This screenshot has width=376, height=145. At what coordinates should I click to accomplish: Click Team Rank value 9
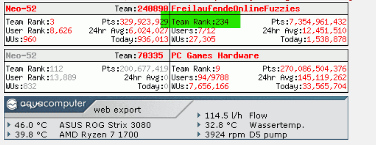pos(218,69)
